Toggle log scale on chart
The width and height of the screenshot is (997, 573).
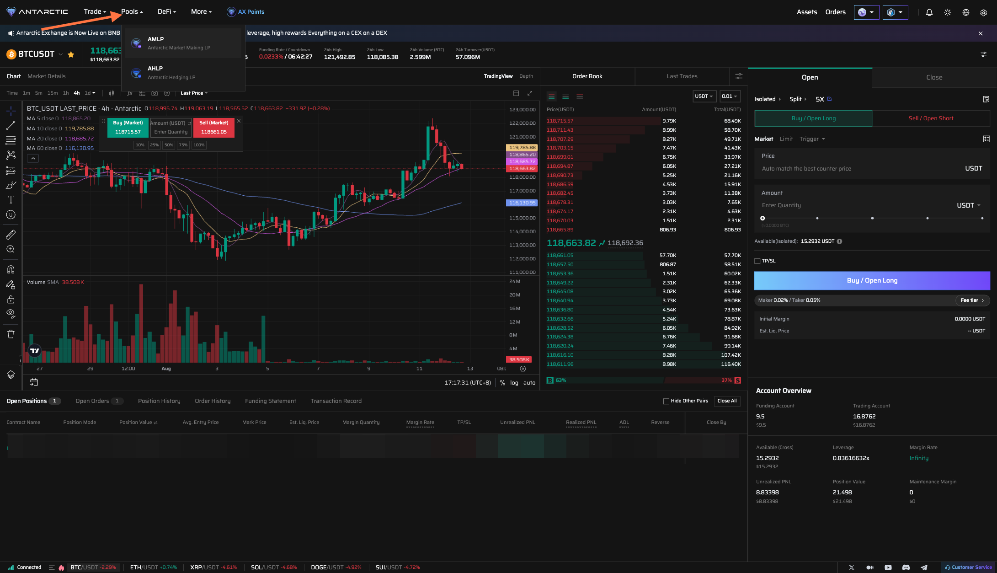point(514,383)
